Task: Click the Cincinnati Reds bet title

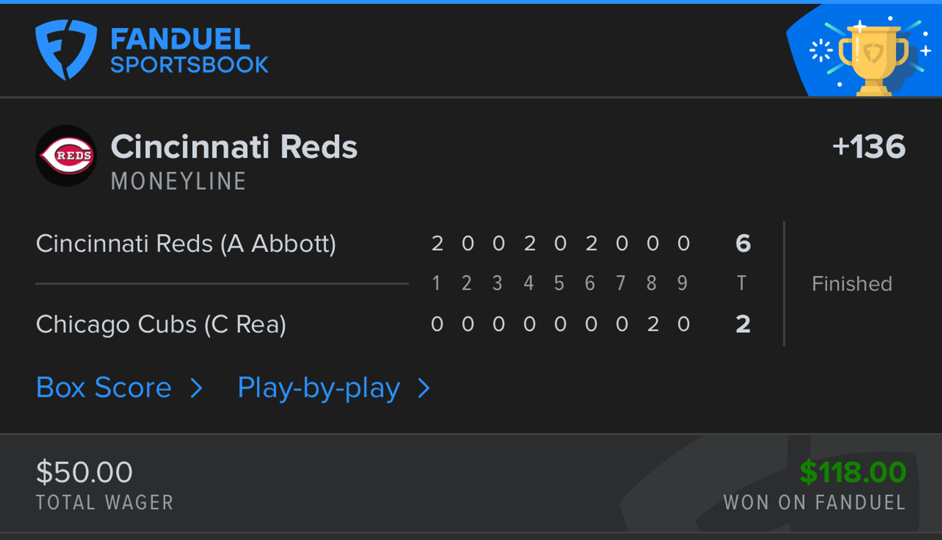Action: [x=234, y=147]
